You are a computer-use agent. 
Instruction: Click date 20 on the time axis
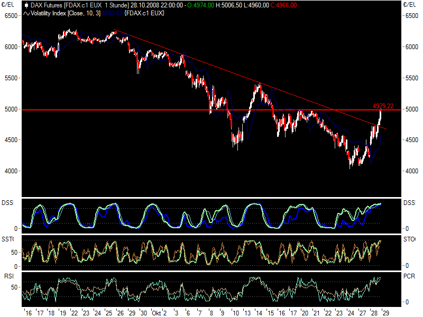pos(305,313)
